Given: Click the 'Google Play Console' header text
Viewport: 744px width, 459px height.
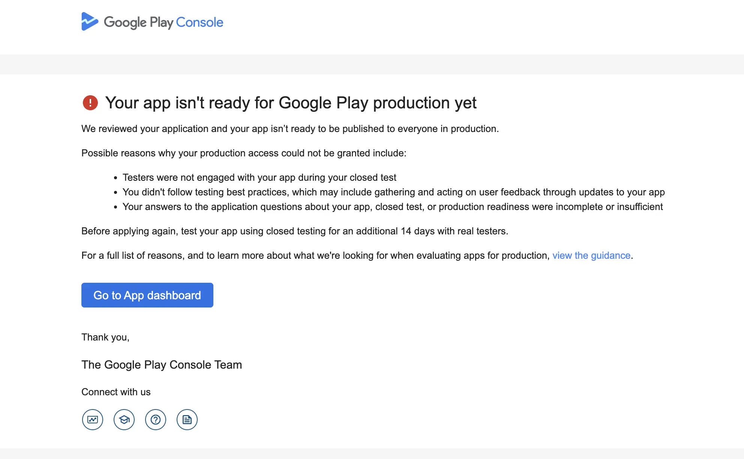Looking at the screenshot, I should pyautogui.click(x=163, y=22).
